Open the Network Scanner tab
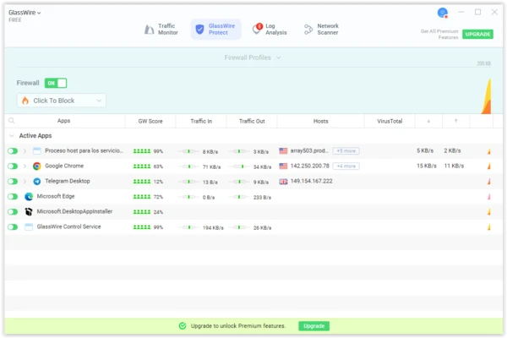This screenshot has height=338, width=507. click(321, 30)
